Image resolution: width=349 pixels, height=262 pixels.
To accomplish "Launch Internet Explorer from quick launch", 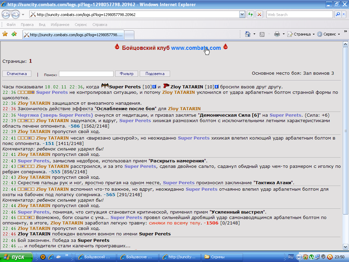I will [51, 257].
